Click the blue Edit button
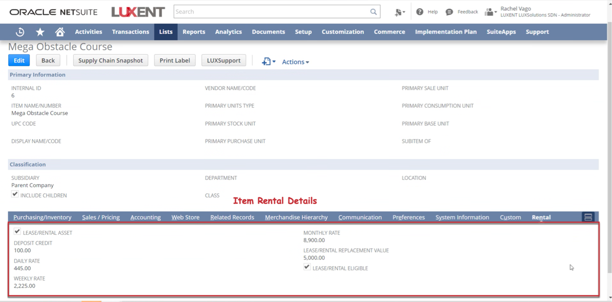612x302 pixels. (x=19, y=61)
